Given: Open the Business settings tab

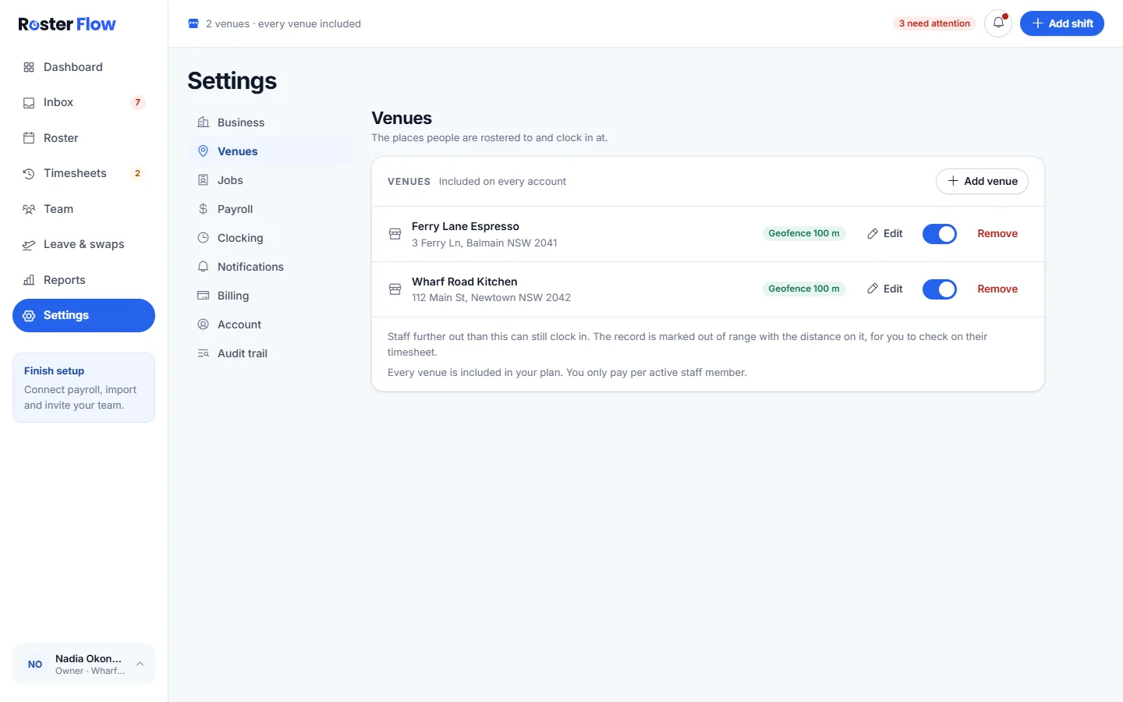Looking at the screenshot, I should (x=270, y=122).
